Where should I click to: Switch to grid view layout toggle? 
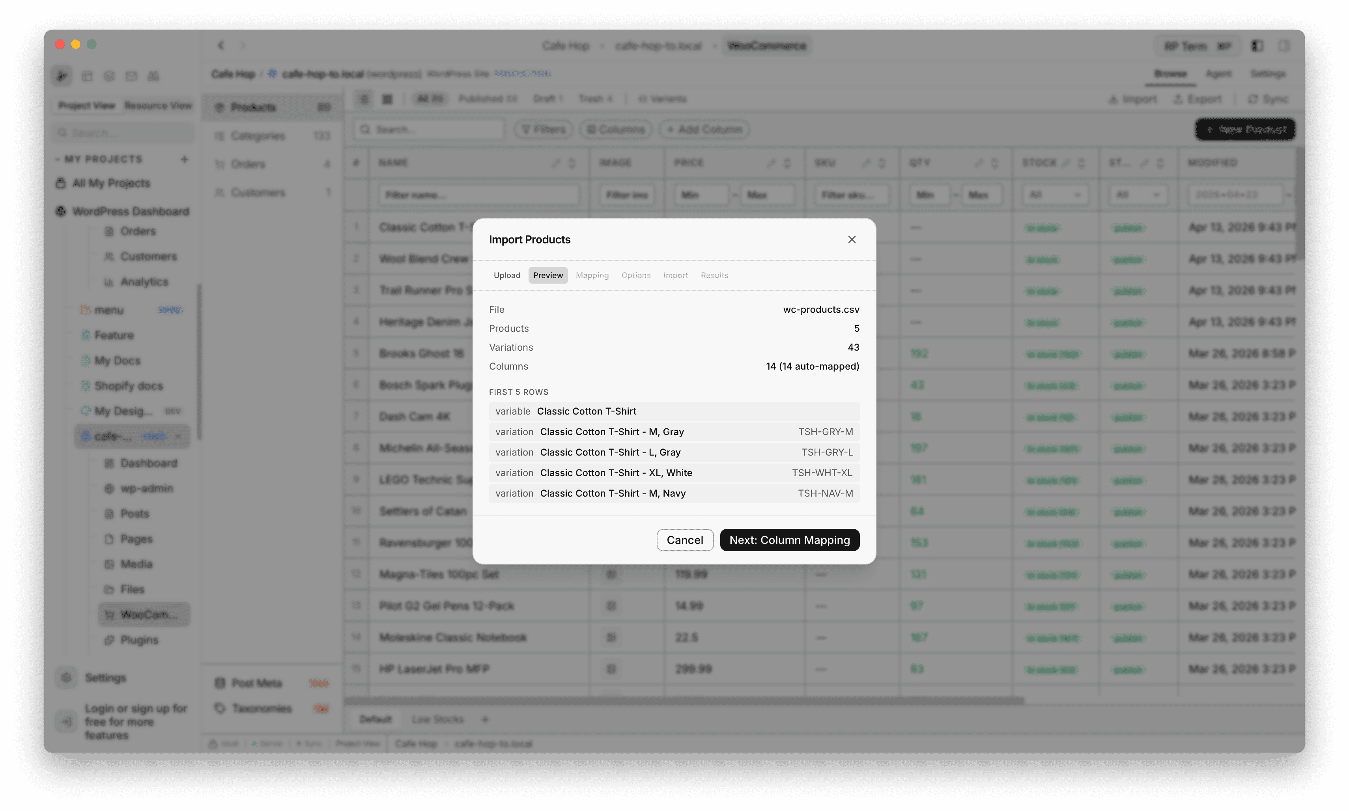tap(387, 99)
